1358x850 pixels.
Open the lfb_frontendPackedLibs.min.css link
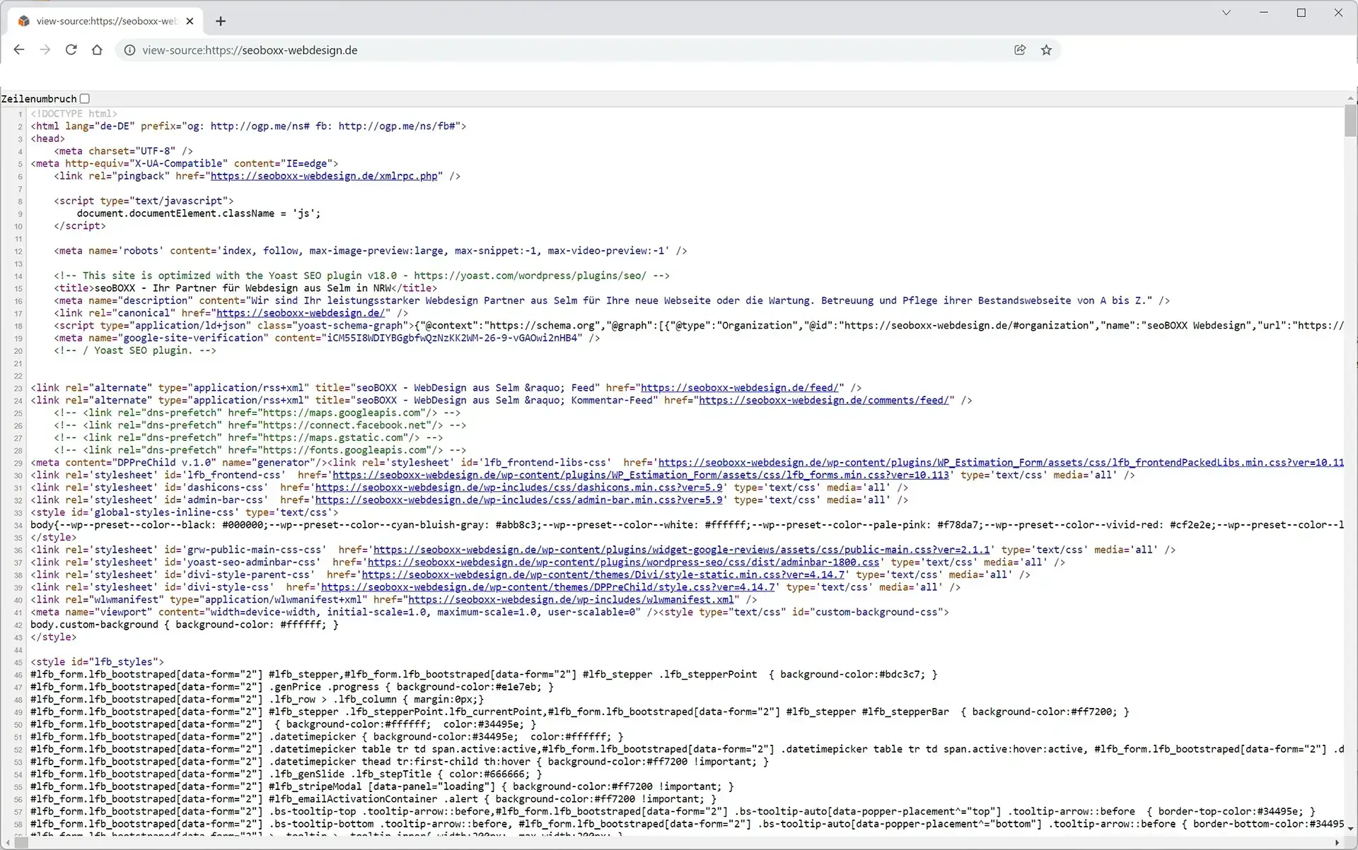pyautogui.click(x=1001, y=463)
